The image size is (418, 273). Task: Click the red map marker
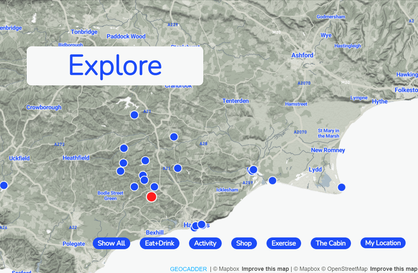click(x=152, y=196)
